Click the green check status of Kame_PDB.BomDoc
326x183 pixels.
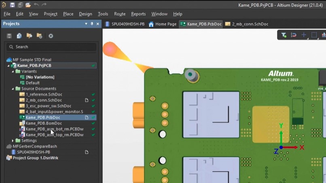93,123
